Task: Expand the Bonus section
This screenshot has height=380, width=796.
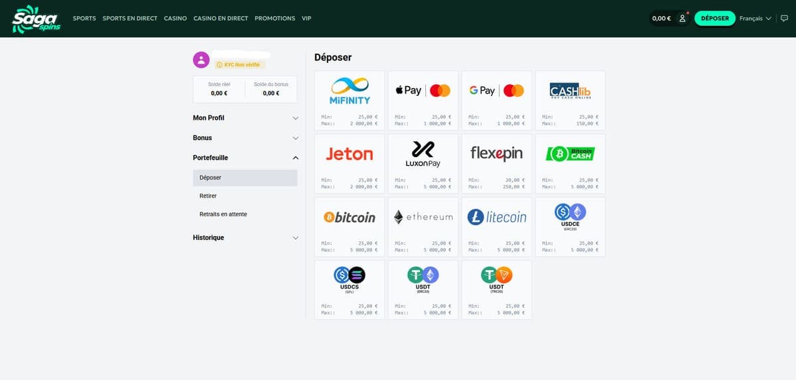Action: 245,138
